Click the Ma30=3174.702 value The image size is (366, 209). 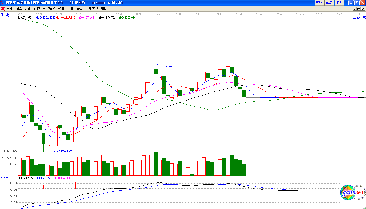(105, 18)
